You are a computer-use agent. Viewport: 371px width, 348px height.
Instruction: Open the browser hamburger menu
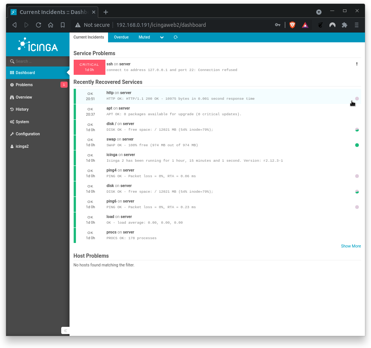pos(356,25)
